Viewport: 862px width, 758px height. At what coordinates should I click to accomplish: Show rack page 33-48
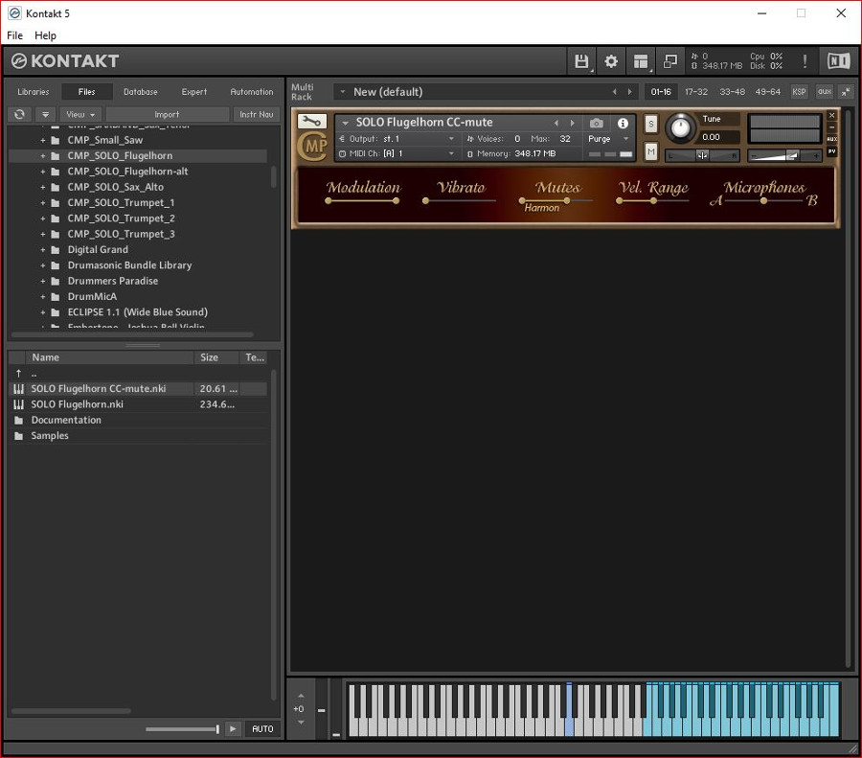pyautogui.click(x=733, y=92)
